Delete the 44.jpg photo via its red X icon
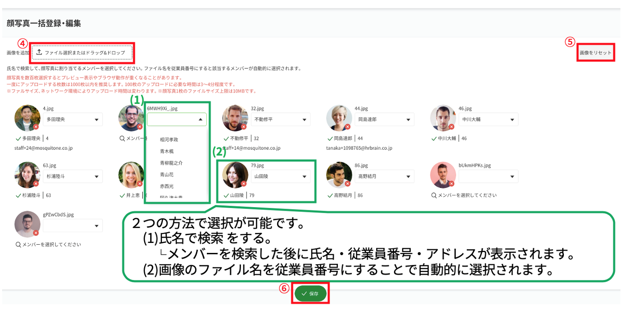 click(x=347, y=127)
